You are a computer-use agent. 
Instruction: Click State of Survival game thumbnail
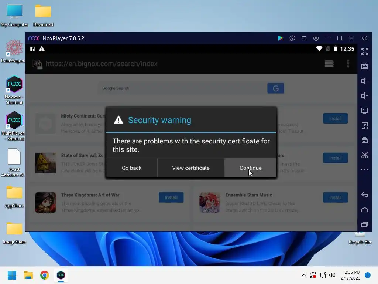coord(45,163)
